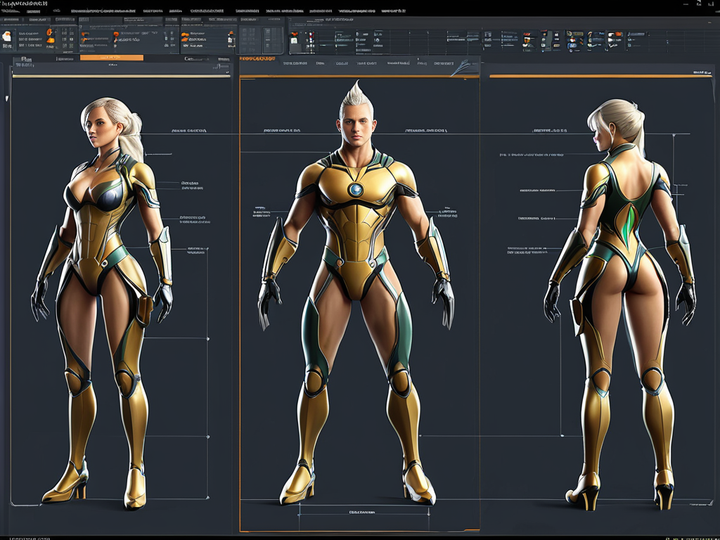Click the feather curve icon above the center viewport
This screenshot has height=540, width=720.
click(x=460, y=67)
